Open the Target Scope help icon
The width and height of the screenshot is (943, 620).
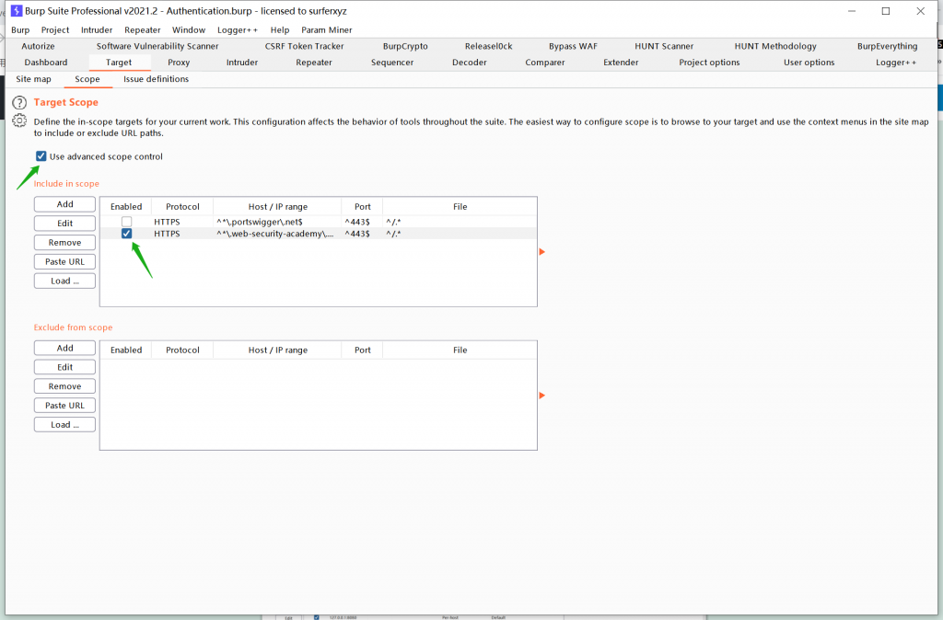[x=19, y=103]
